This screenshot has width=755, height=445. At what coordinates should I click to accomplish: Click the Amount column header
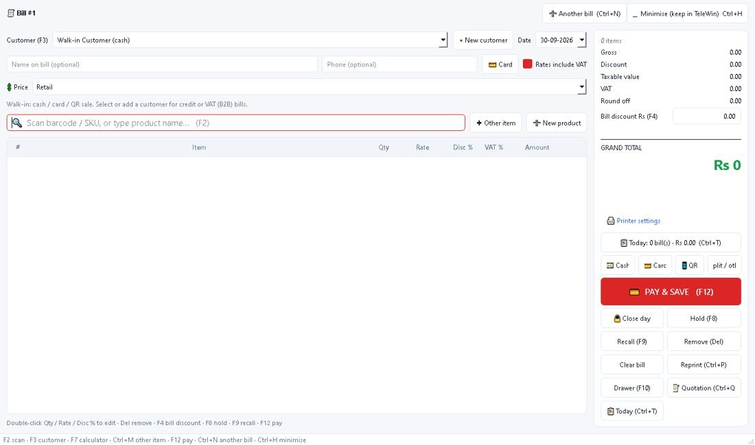pos(537,147)
